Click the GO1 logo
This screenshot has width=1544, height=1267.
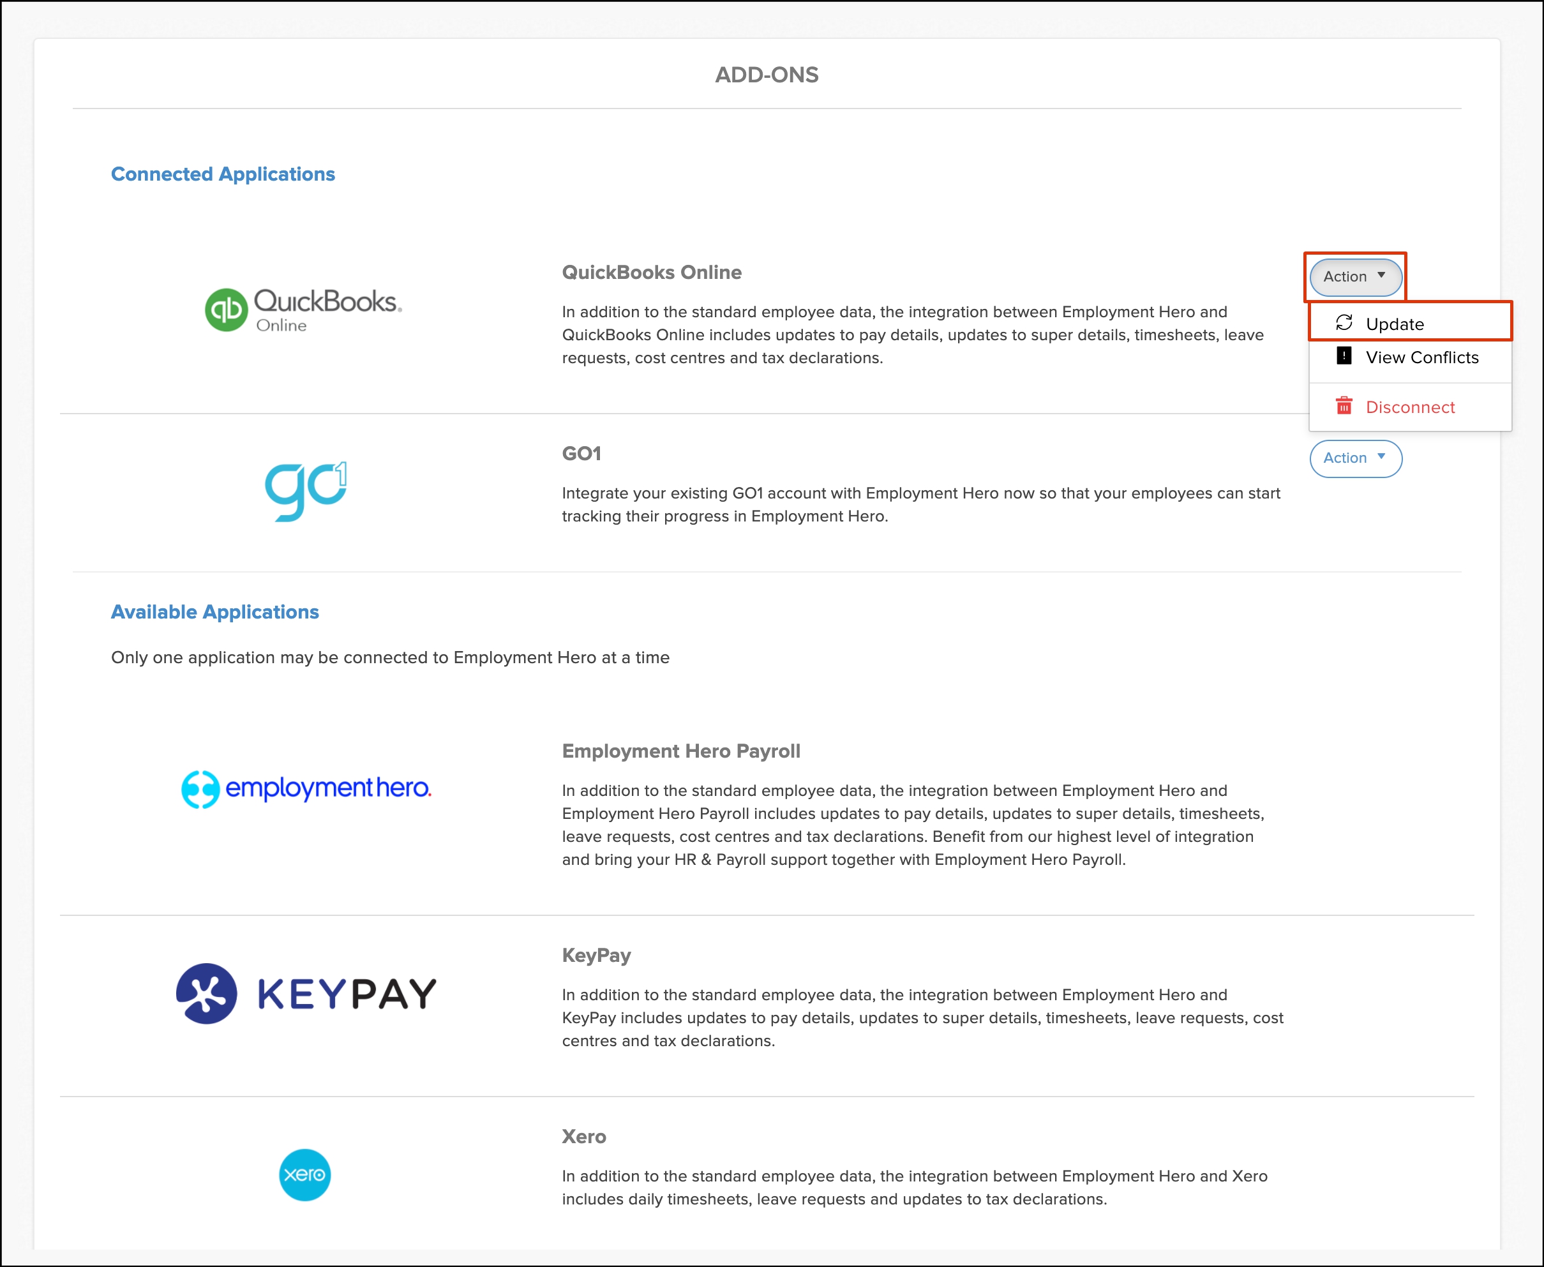tap(306, 490)
